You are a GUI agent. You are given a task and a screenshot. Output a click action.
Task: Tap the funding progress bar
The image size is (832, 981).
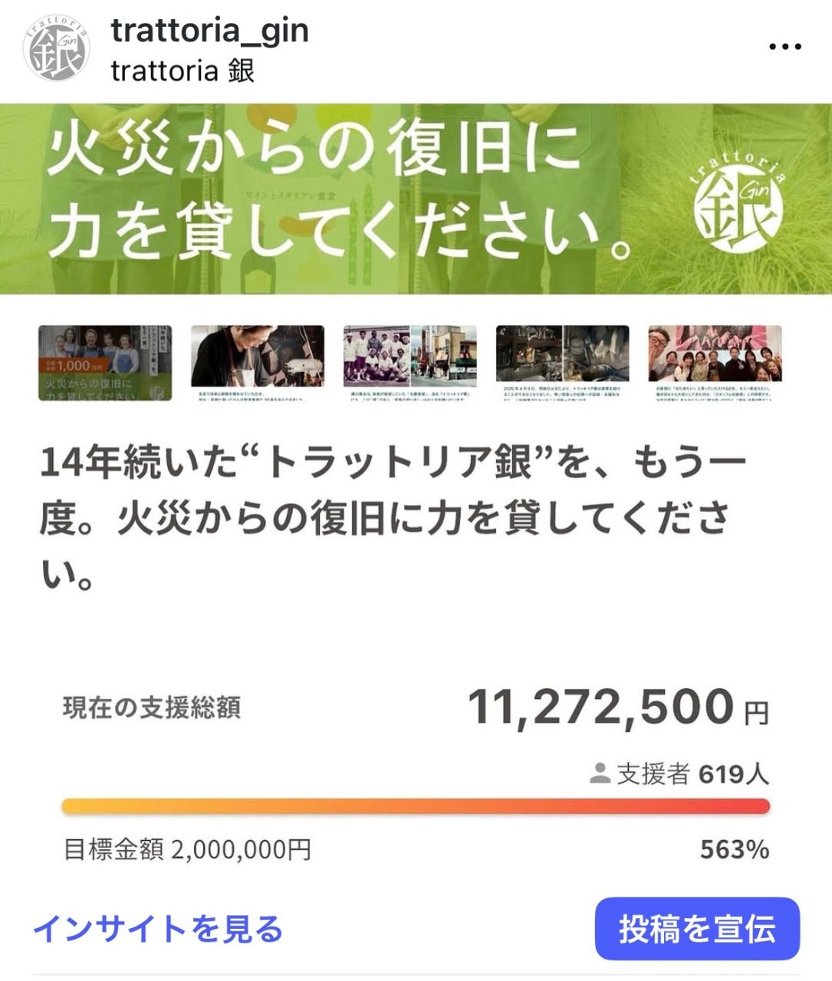coord(416,806)
